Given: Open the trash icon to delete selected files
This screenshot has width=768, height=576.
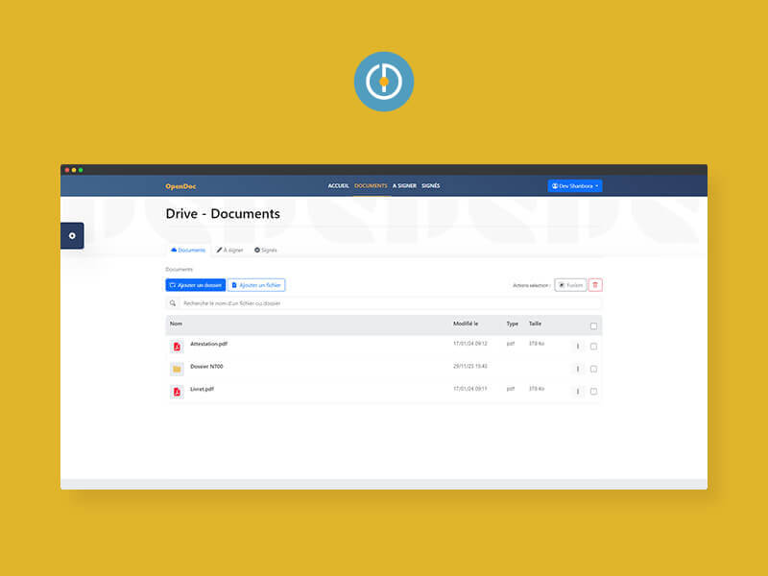Looking at the screenshot, I should click(595, 285).
